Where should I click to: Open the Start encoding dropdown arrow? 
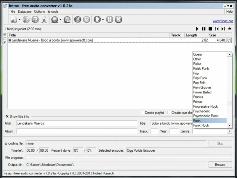[x=103, y=20]
